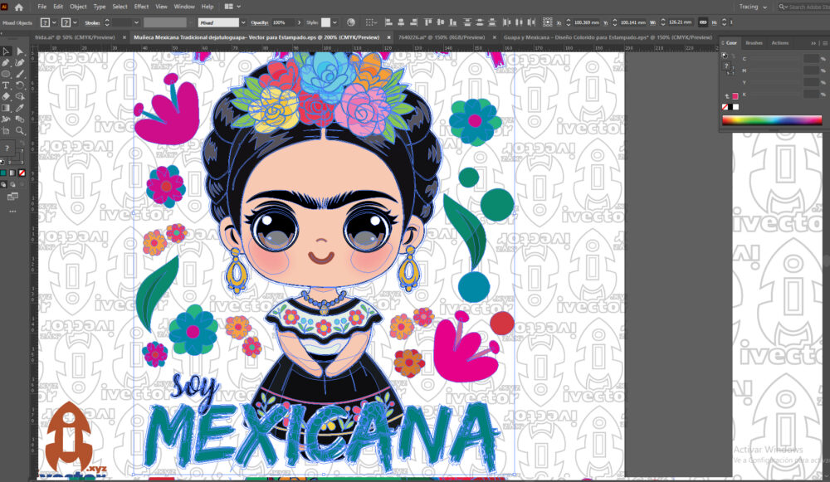Image resolution: width=830 pixels, height=482 pixels.
Task: Click the red fill swatch in Color panel
Action: click(x=735, y=96)
